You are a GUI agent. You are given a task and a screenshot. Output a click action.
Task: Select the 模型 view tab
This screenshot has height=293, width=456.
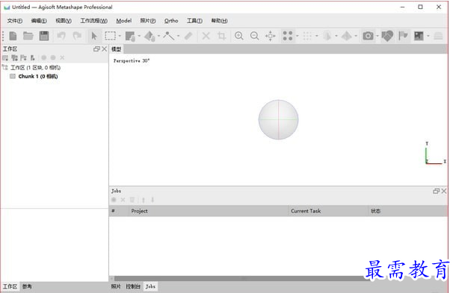[117, 49]
